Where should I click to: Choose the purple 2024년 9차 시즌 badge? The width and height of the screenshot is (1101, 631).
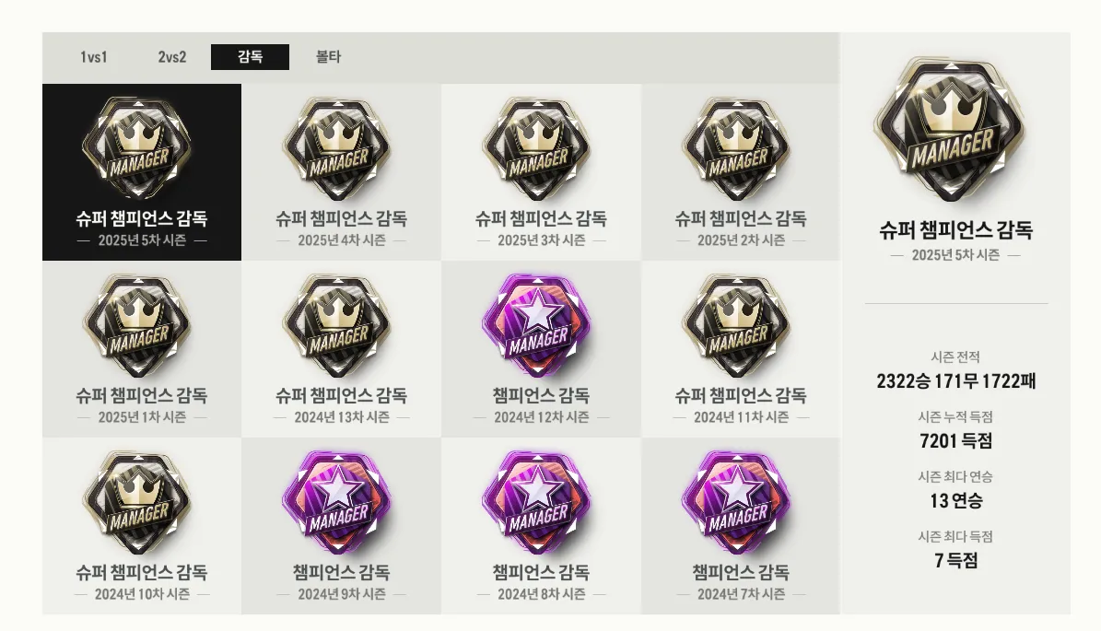341,526
